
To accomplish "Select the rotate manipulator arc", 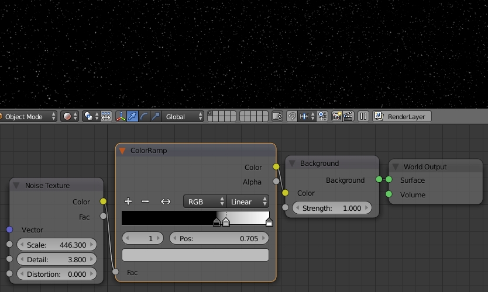I will coord(144,116).
